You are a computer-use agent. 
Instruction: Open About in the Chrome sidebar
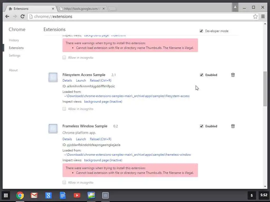(x=13, y=70)
